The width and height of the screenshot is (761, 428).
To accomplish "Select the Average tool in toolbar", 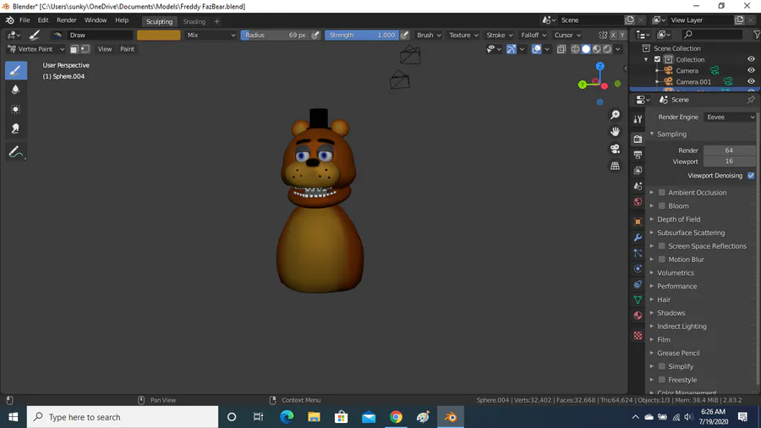I will [x=15, y=109].
